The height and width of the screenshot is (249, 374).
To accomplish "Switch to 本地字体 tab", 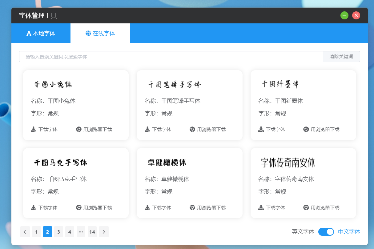I will (41, 33).
